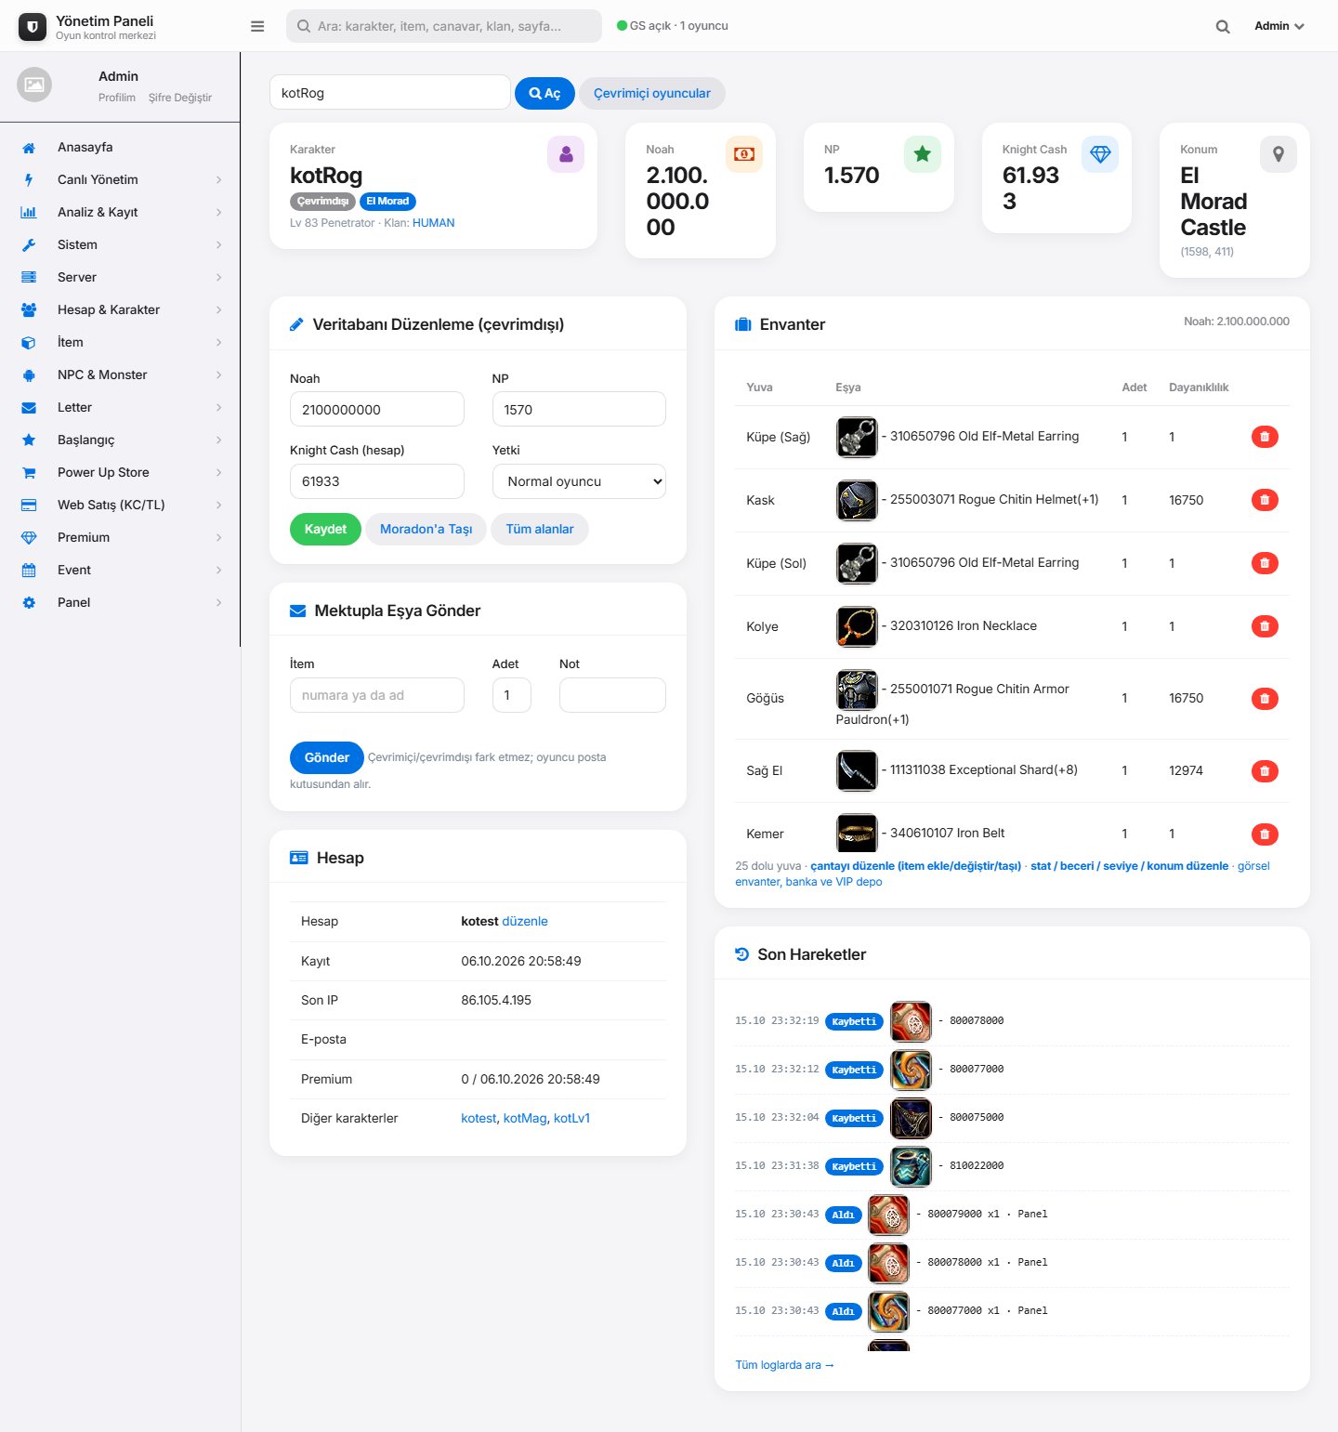The width and height of the screenshot is (1338, 1432).
Task: Click the Konum map pin icon
Action: click(x=1279, y=154)
